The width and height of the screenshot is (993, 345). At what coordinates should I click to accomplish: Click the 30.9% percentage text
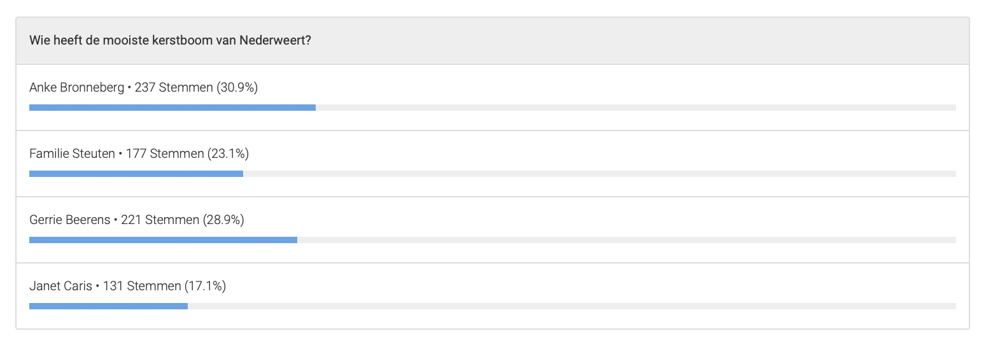click(237, 88)
